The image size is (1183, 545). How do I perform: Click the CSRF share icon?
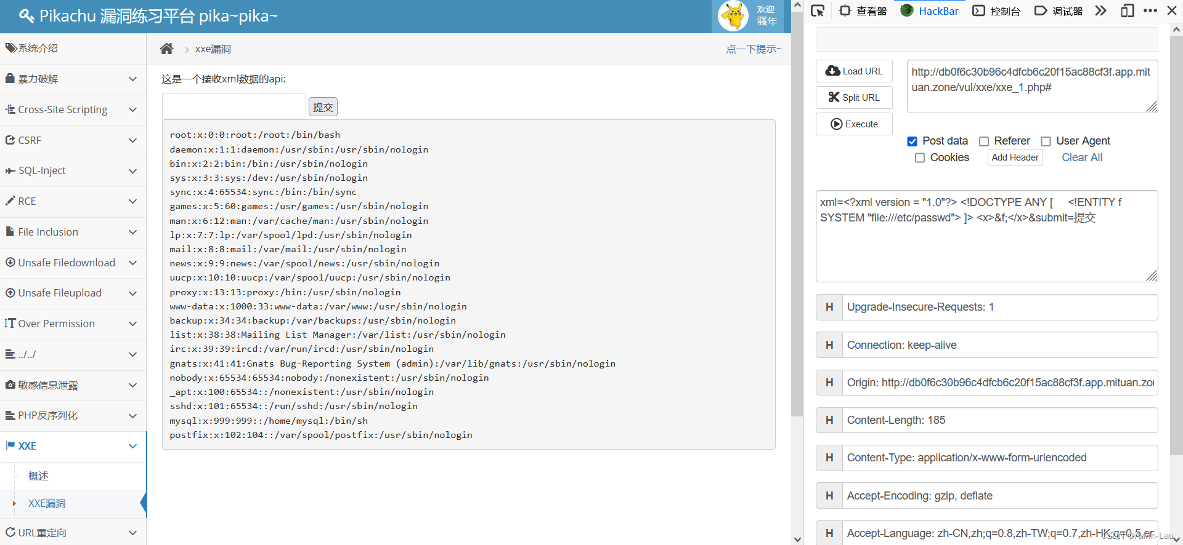(10, 140)
